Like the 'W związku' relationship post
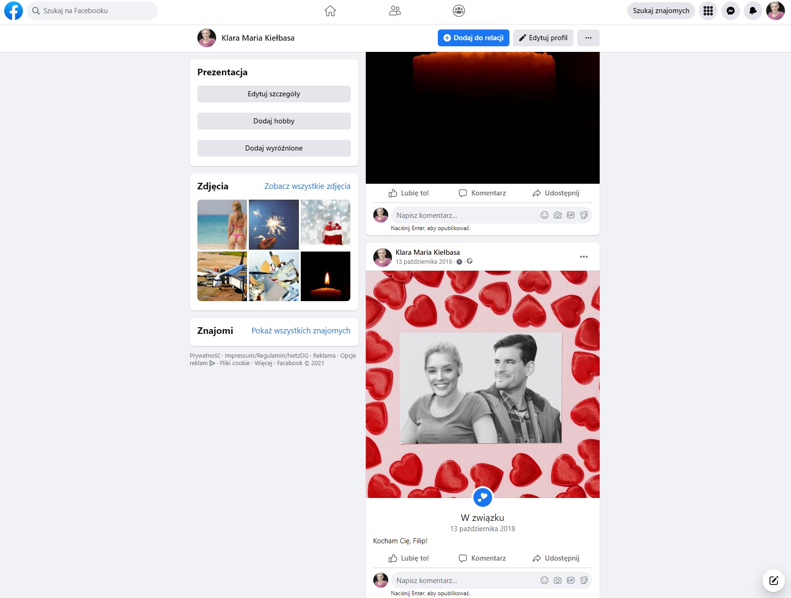 tap(408, 558)
